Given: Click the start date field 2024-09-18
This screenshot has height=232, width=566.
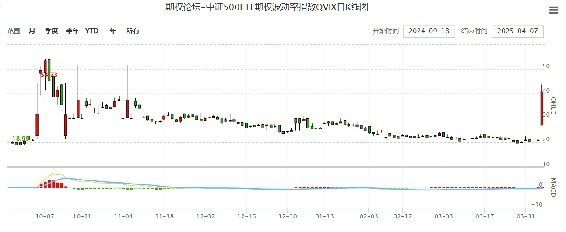Looking at the screenshot, I should tap(429, 31).
